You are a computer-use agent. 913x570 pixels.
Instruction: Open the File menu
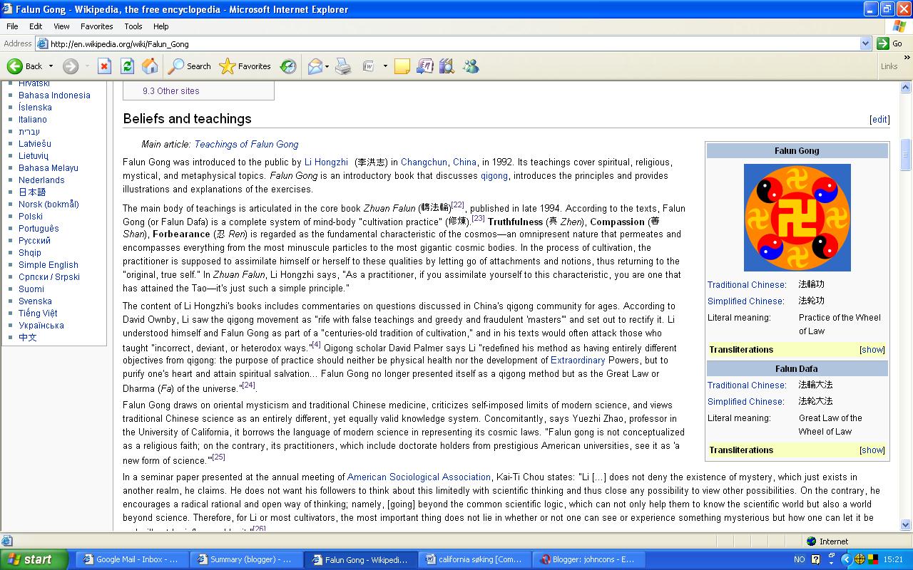(12, 26)
